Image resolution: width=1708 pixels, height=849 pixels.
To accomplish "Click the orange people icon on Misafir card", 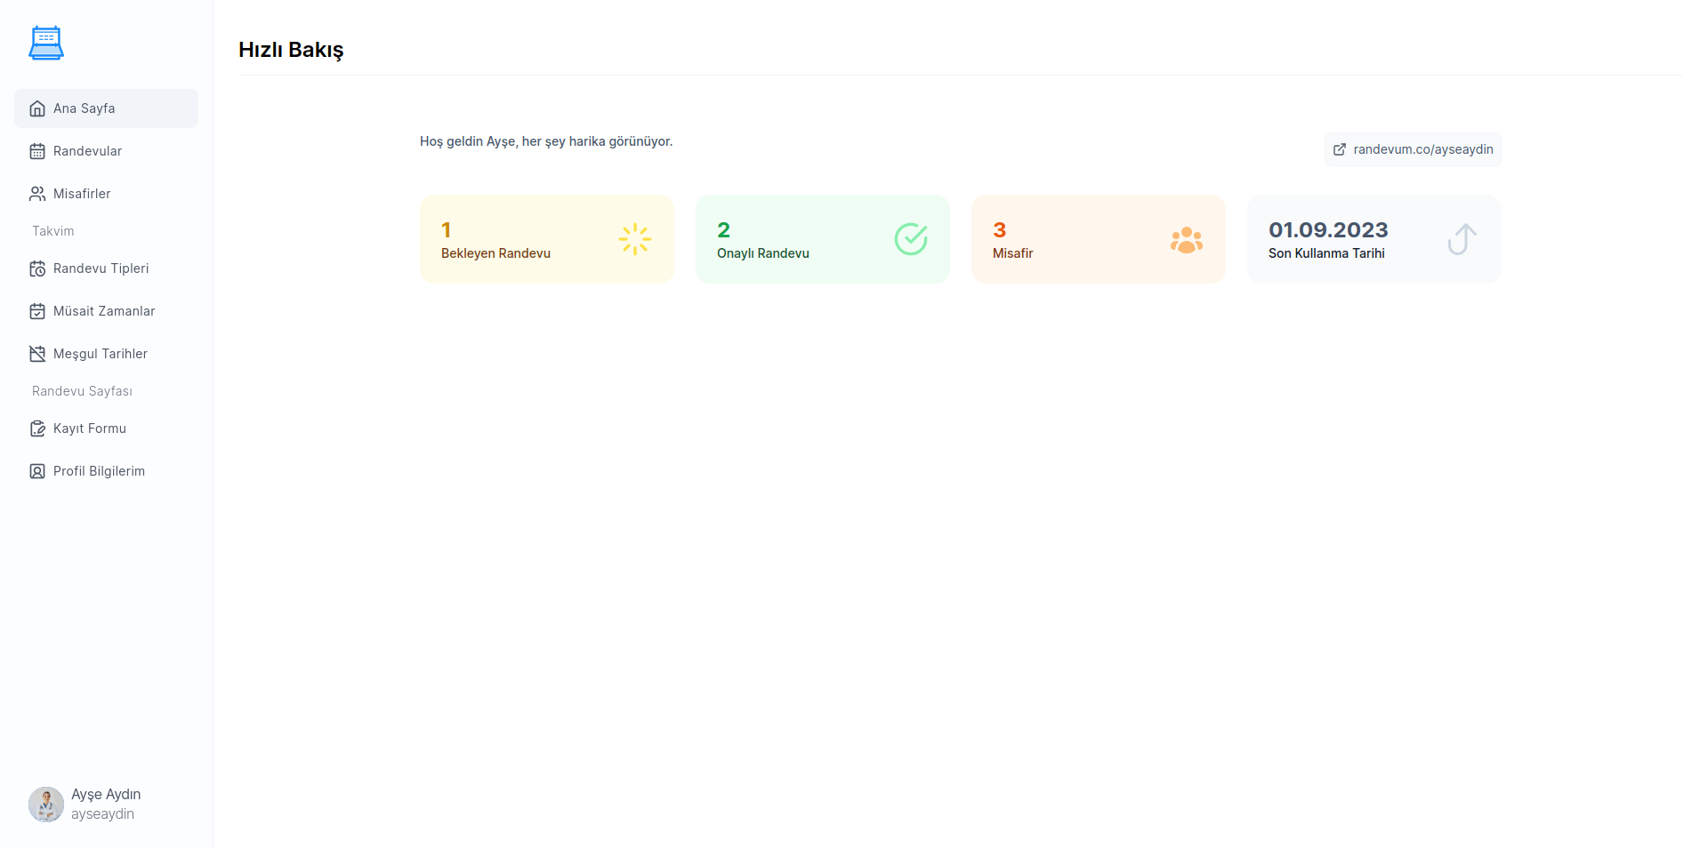I will [1187, 238].
